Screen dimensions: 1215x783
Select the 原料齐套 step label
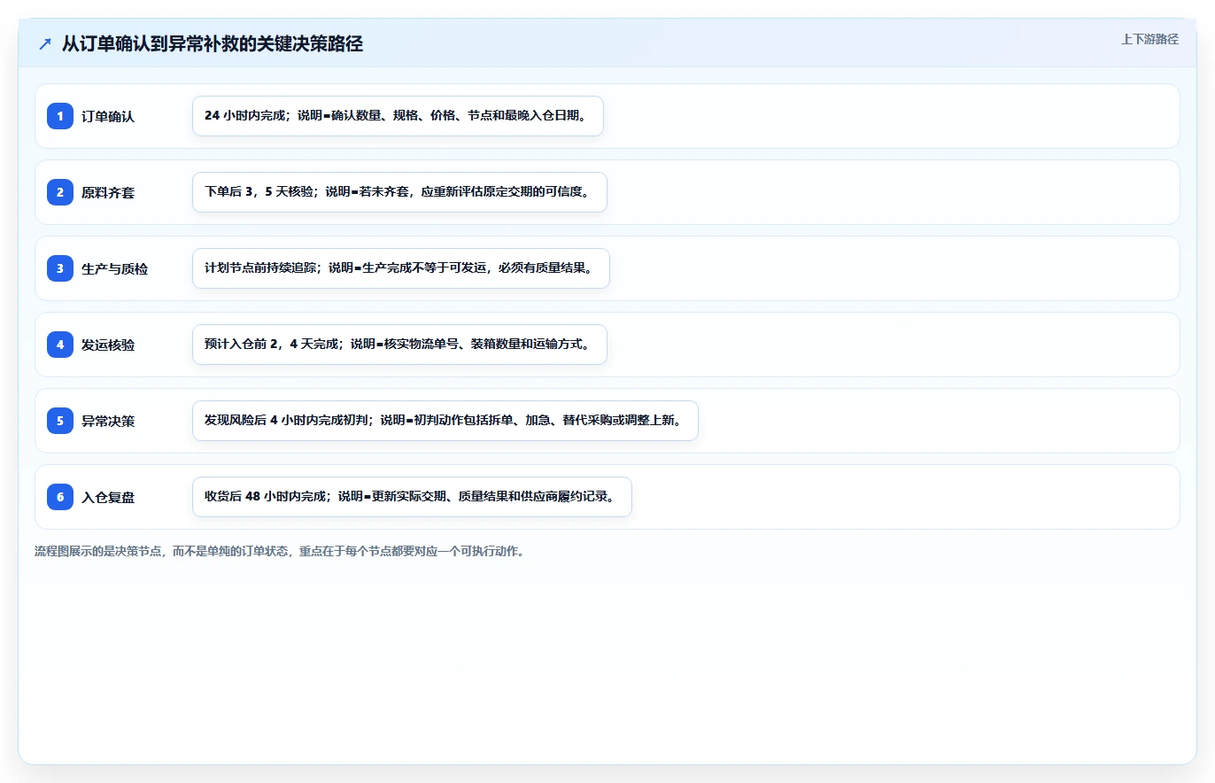(x=108, y=192)
